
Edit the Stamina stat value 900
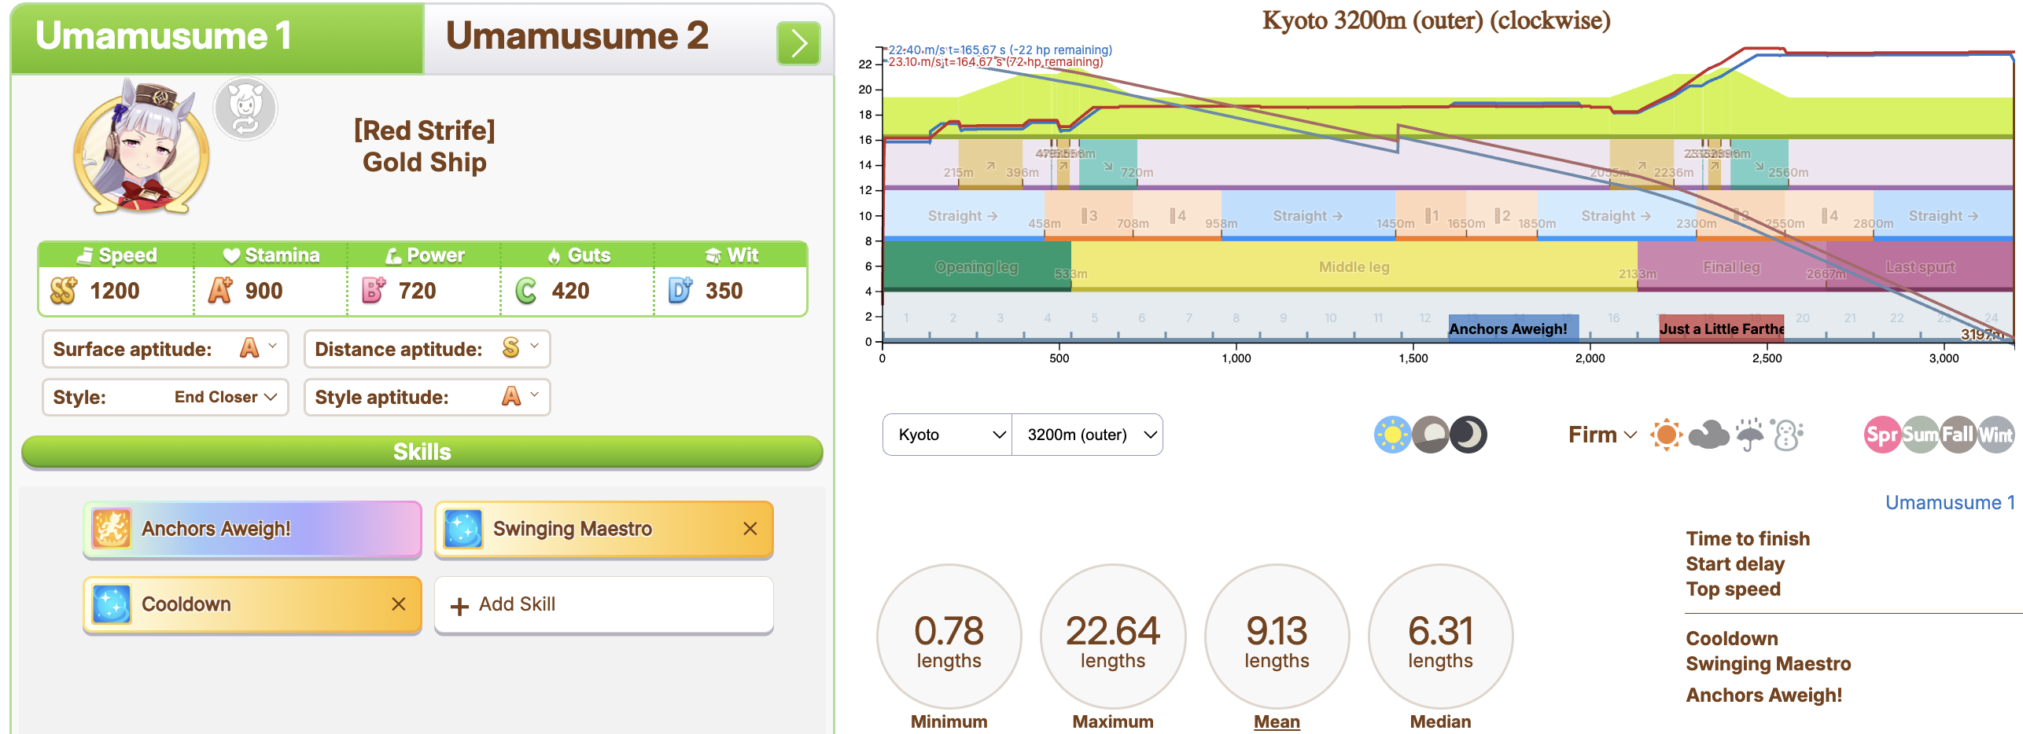[270, 291]
